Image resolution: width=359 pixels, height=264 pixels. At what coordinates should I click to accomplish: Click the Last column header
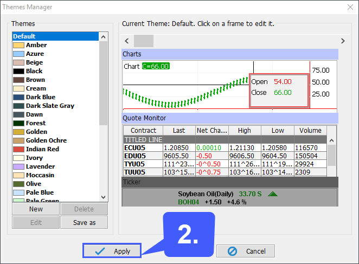click(x=179, y=131)
